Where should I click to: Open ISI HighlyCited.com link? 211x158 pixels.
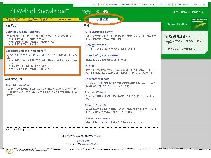(x=99, y=32)
